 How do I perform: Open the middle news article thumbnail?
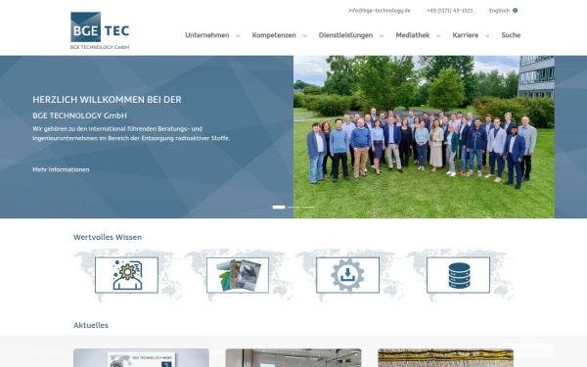(293, 358)
